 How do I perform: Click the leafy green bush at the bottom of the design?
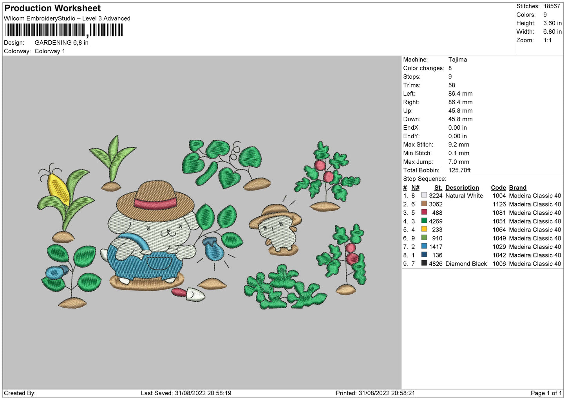pyautogui.click(x=285, y=287)
